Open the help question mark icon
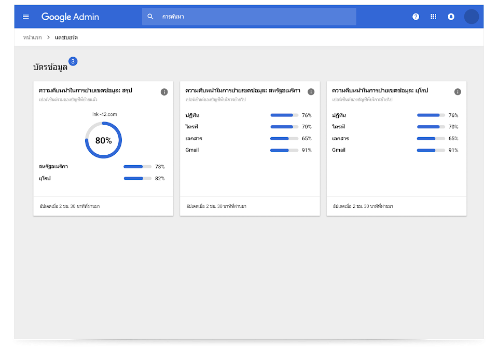The image size is (498, 347). (416, 17)
